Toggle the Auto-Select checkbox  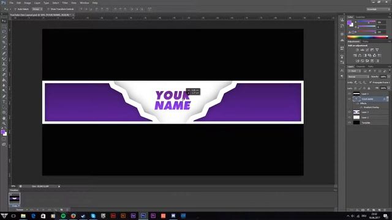pyautogui.click(x=15, y=9)
